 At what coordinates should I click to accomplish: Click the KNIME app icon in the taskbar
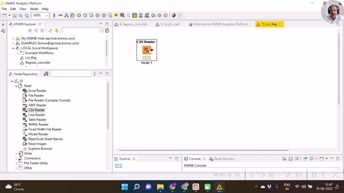coord(219,187)
